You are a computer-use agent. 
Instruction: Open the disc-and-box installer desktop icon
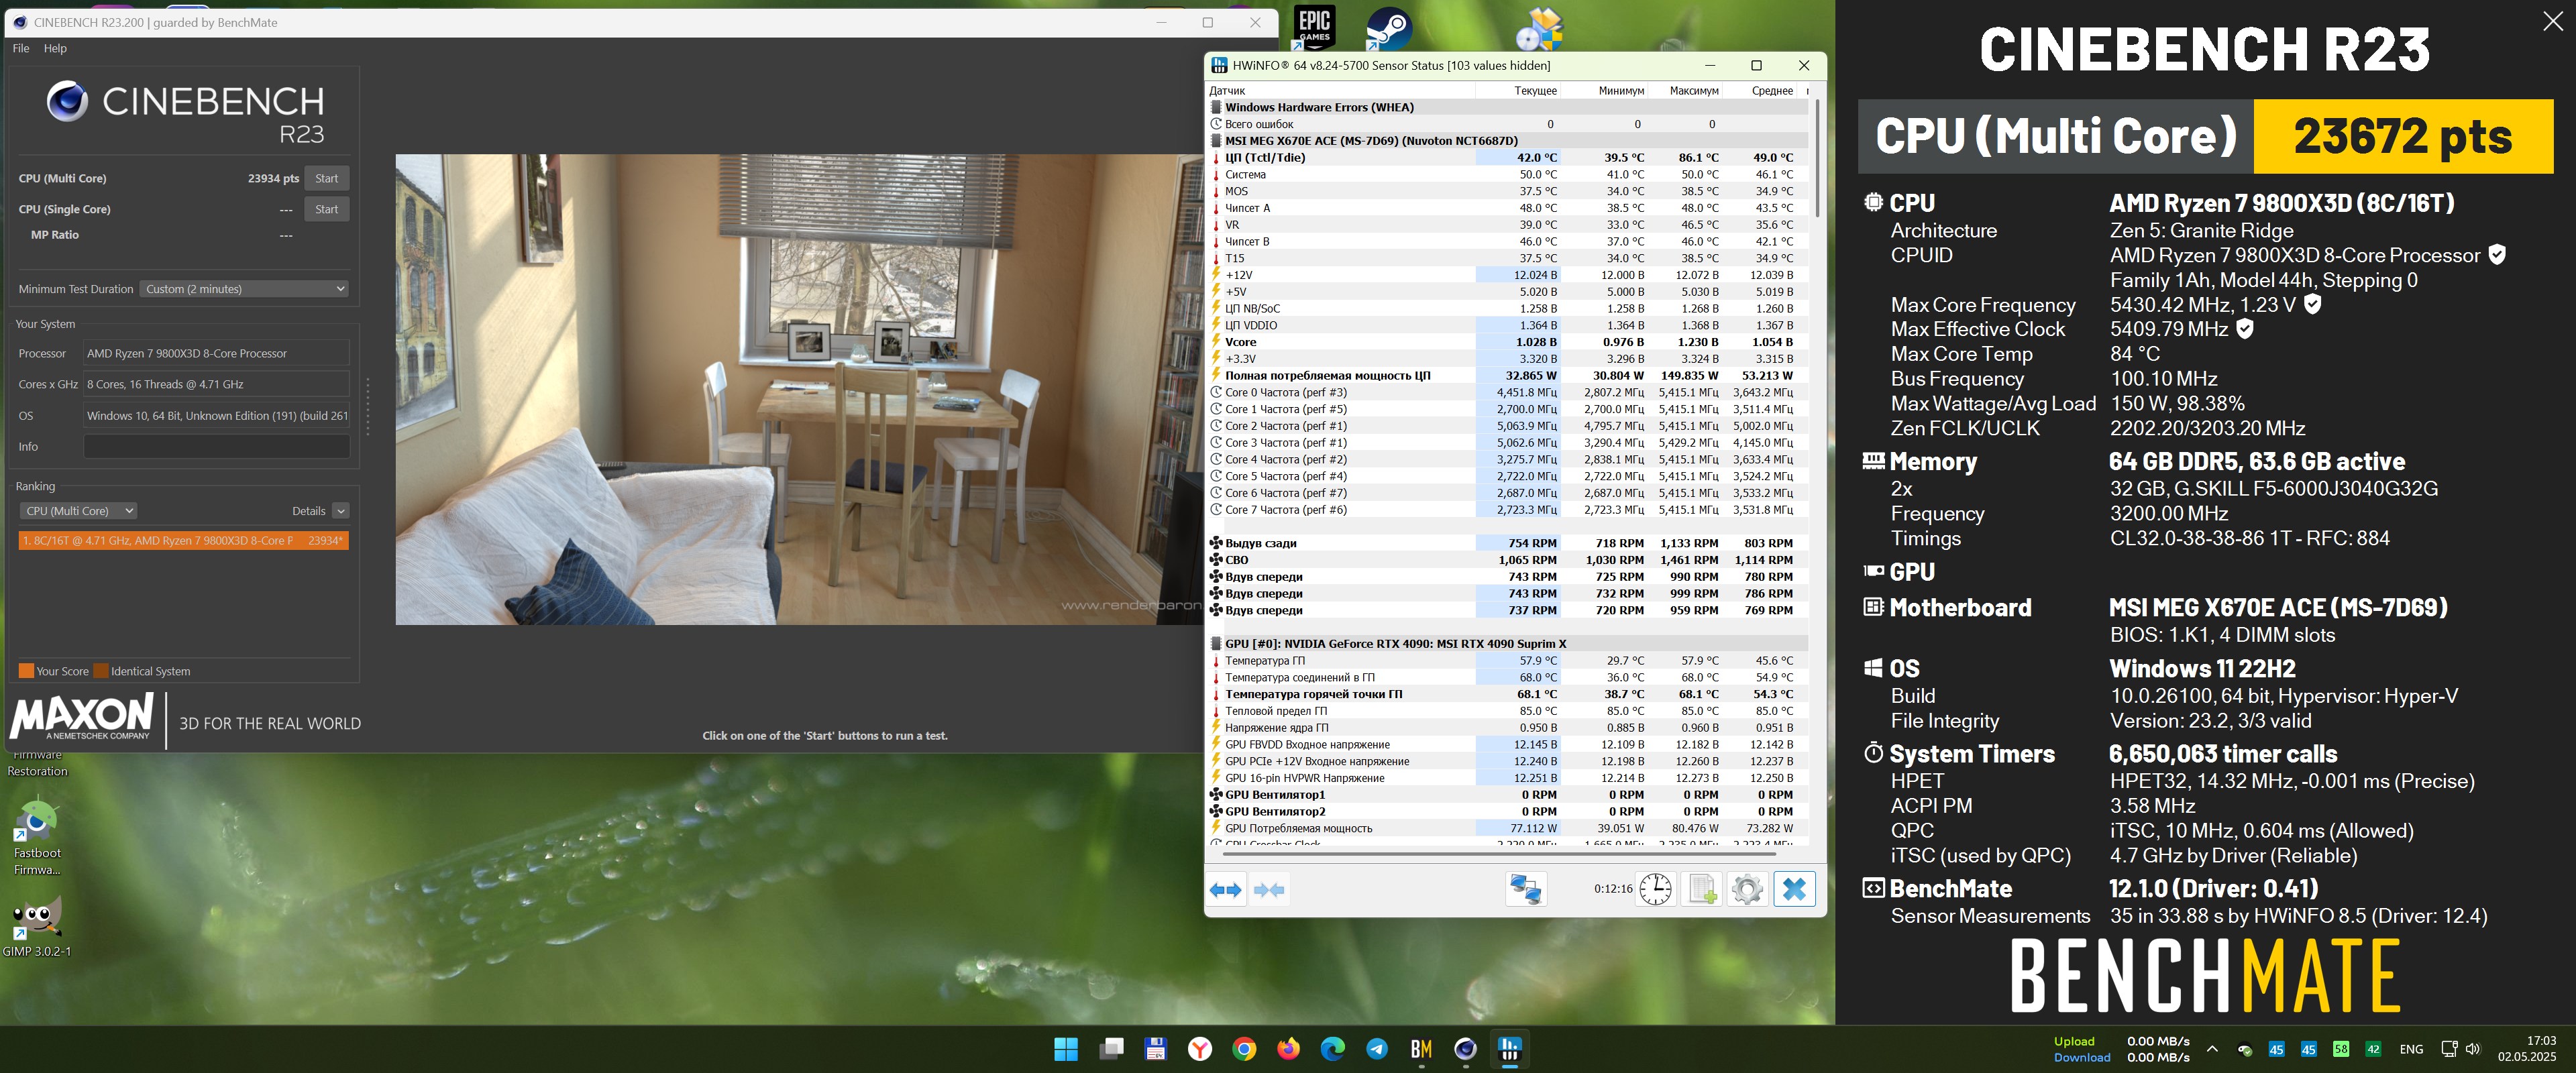[x=1539, y=29]
